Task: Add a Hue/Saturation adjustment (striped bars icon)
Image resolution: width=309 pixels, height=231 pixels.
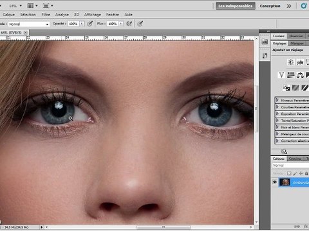Action: pyautogui.click(x=291, y=75)
